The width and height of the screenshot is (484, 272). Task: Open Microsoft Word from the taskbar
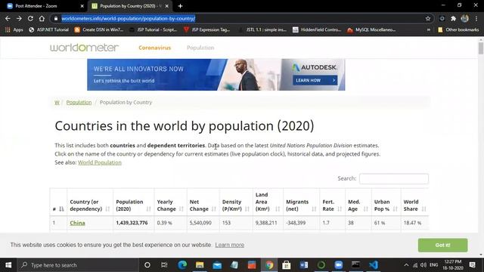[304, 265]
